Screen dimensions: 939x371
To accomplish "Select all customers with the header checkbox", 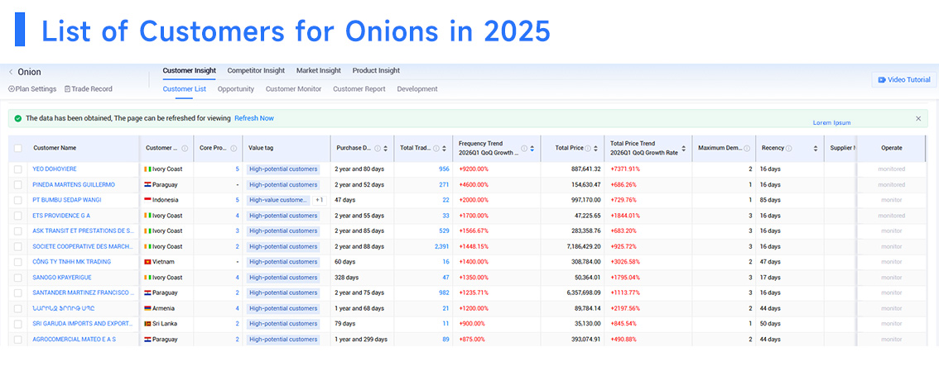I will click(18, 148).
